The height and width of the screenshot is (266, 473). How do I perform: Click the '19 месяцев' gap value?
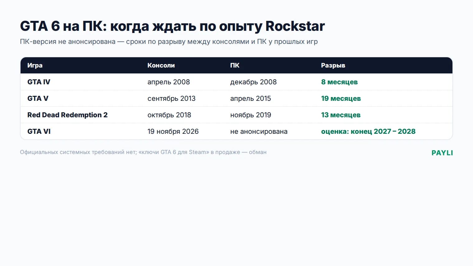[341, 99]
